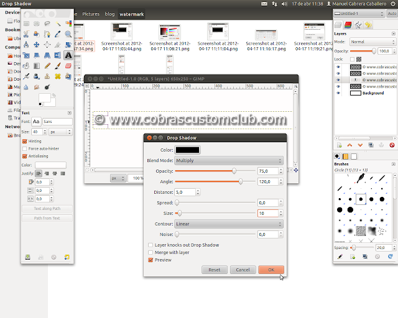Select the Heal tool

[x=58, y=76]
